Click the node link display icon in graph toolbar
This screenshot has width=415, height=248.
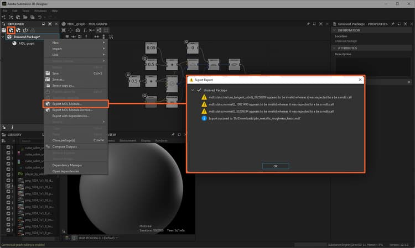(98, 30)
